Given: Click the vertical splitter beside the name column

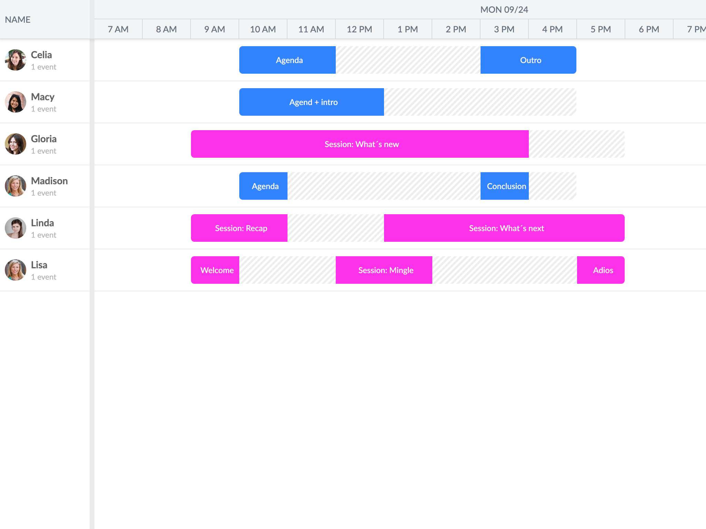Looking at the screenshot, I should click(x=92, y=264).
